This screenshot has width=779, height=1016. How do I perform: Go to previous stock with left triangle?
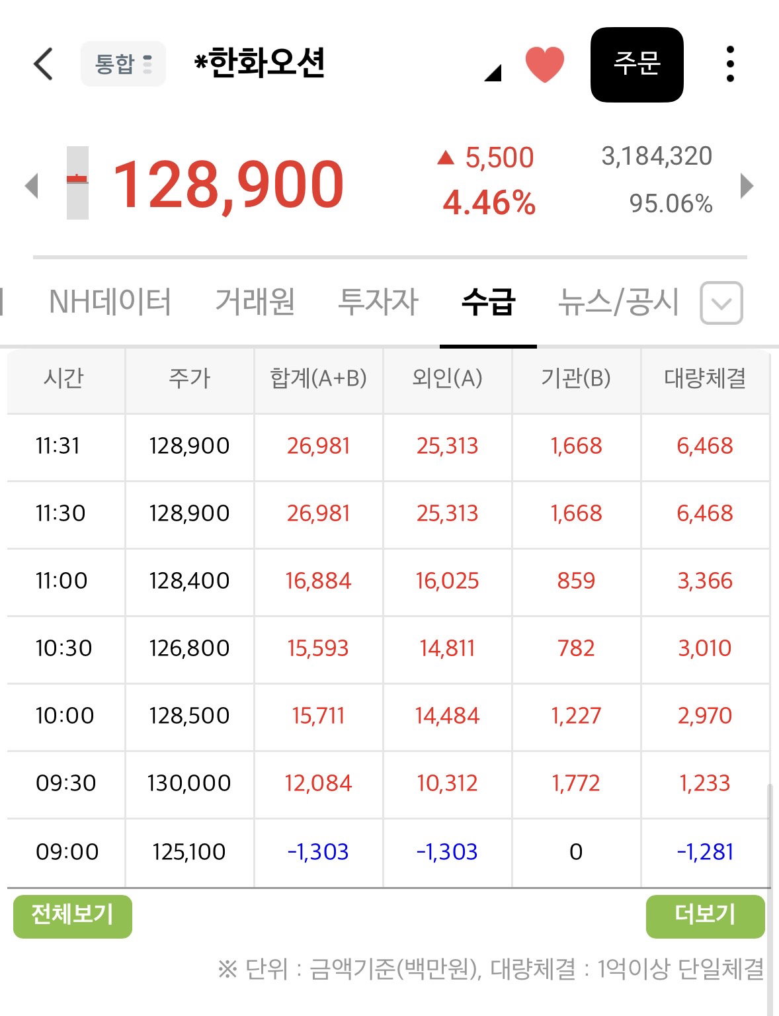(31, 185)
